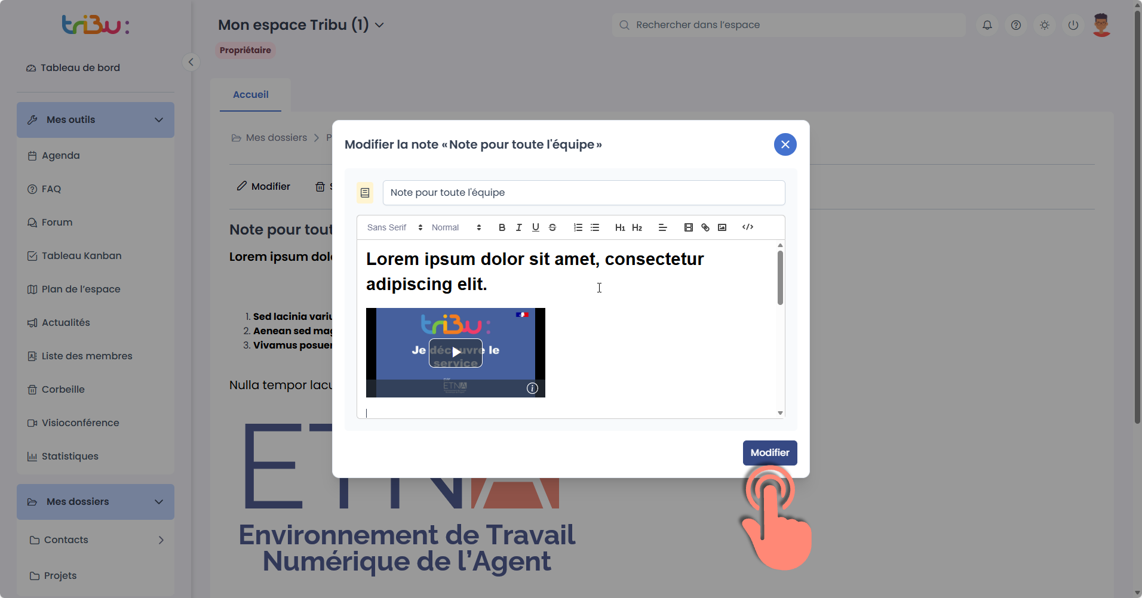Collapse the Mes outils section
The height and width of the screenshot is (598, 1142).
96,120
